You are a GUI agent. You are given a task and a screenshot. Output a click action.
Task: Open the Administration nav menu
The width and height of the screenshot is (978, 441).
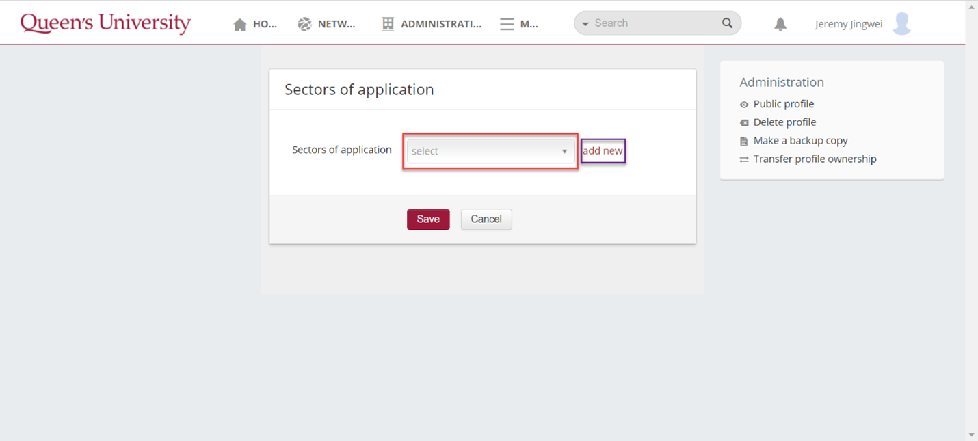tap(440, 24)
